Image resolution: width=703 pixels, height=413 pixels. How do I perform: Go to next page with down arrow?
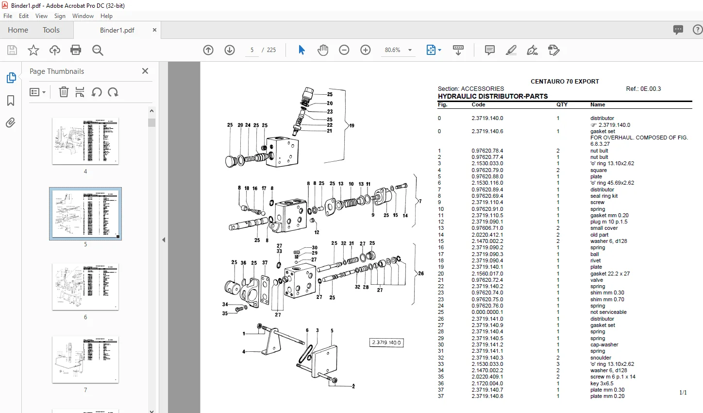(x=230, y=50)
